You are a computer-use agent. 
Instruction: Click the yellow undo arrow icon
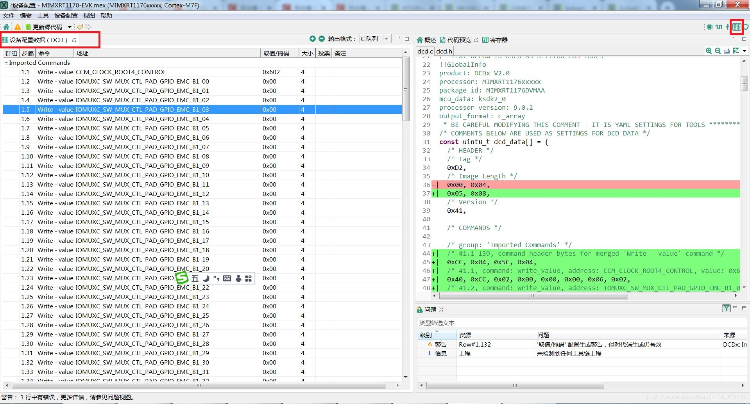(x=80, y=27)
